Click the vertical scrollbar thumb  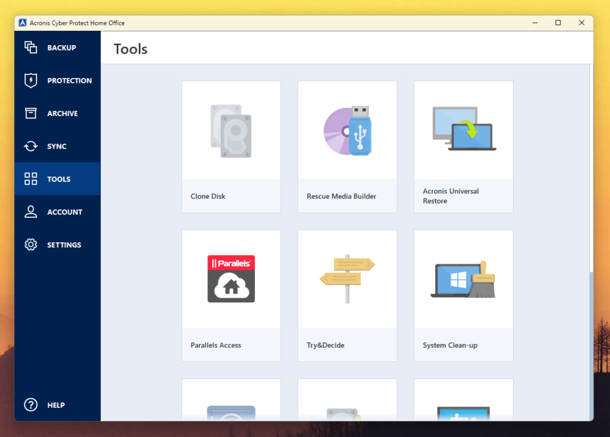(591, 168)
